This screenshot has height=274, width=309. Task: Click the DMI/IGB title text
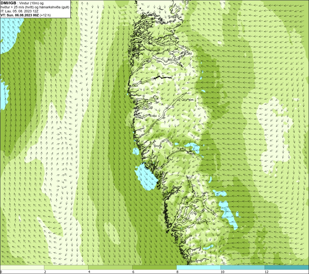pos(8,3)
